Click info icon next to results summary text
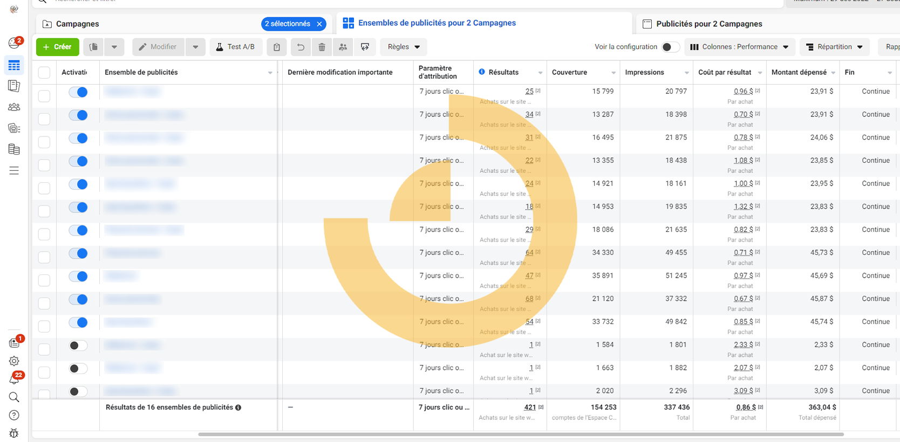The height and width of the screenshot is (442, 900). click(238, 408)
